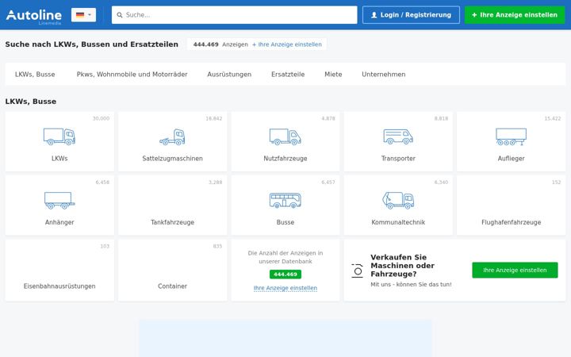571x357 pixels.
Task: Click the 'Verkaufen Sie Maschinen oder Fahrzeuge?' heading
Action: pos(402,266)
